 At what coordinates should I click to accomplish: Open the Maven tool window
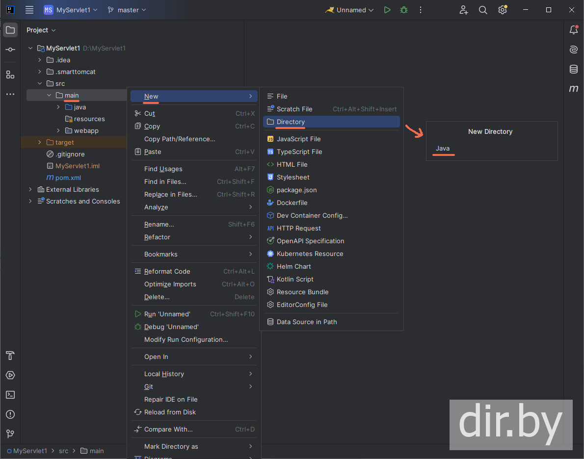(x=573, y=89)
